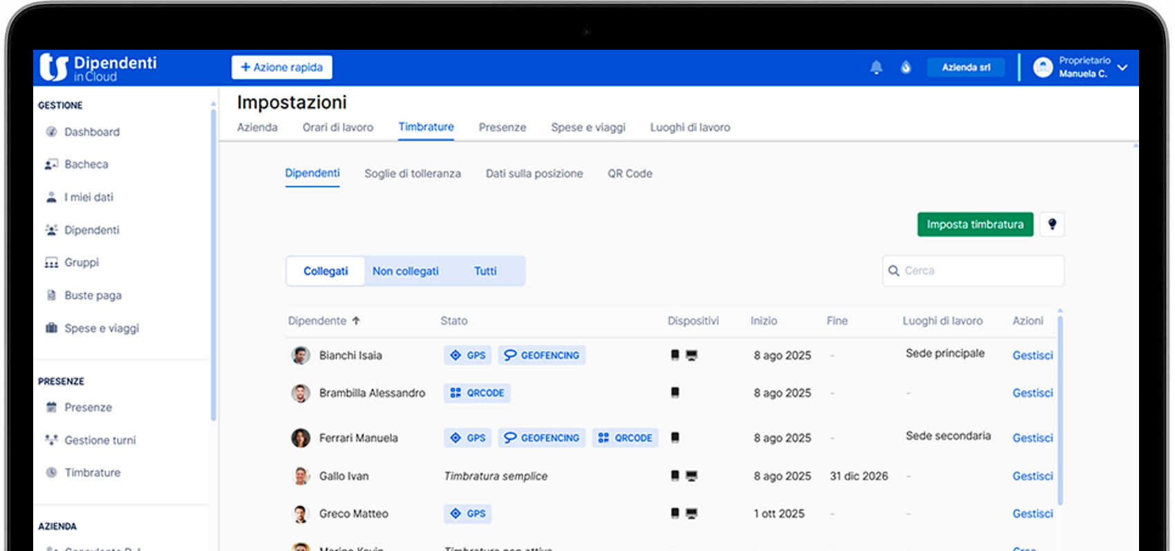Click the droplet icon in header

pos(906,67)
